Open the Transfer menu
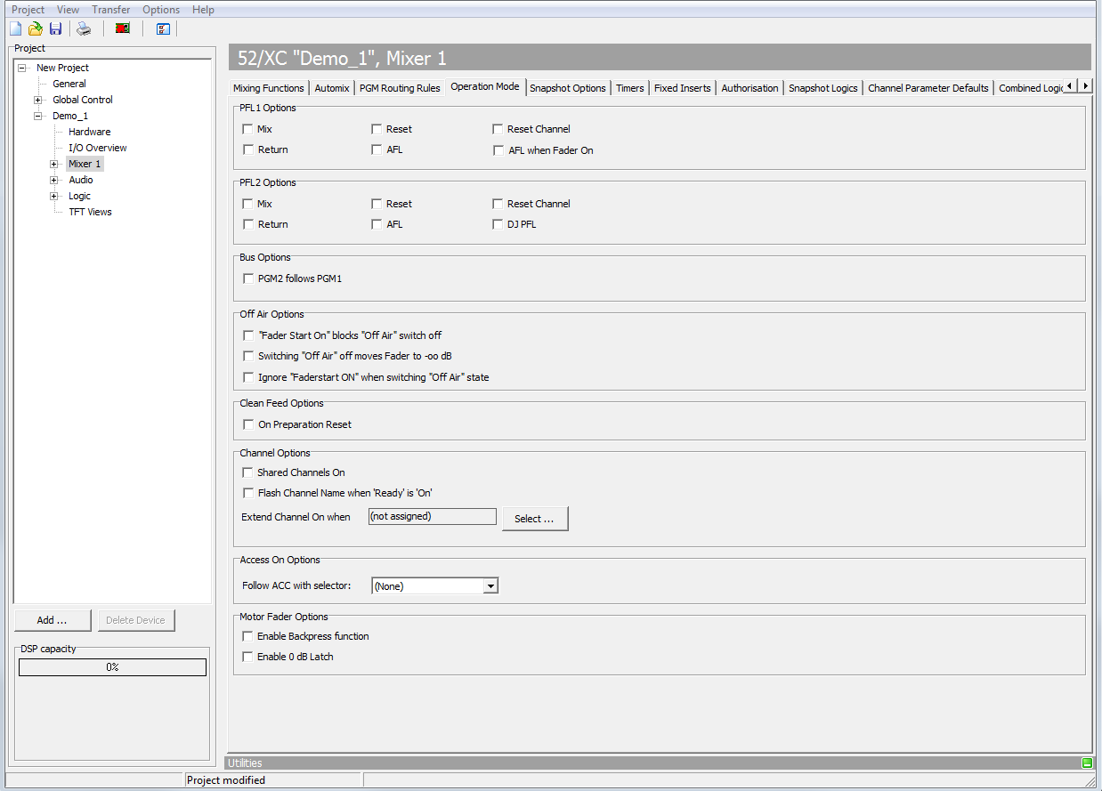Viewport: 1102px width, 791px height. point(110,9)
